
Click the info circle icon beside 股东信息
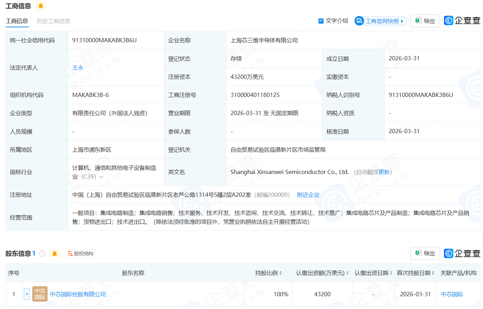(x=42, y=254)
